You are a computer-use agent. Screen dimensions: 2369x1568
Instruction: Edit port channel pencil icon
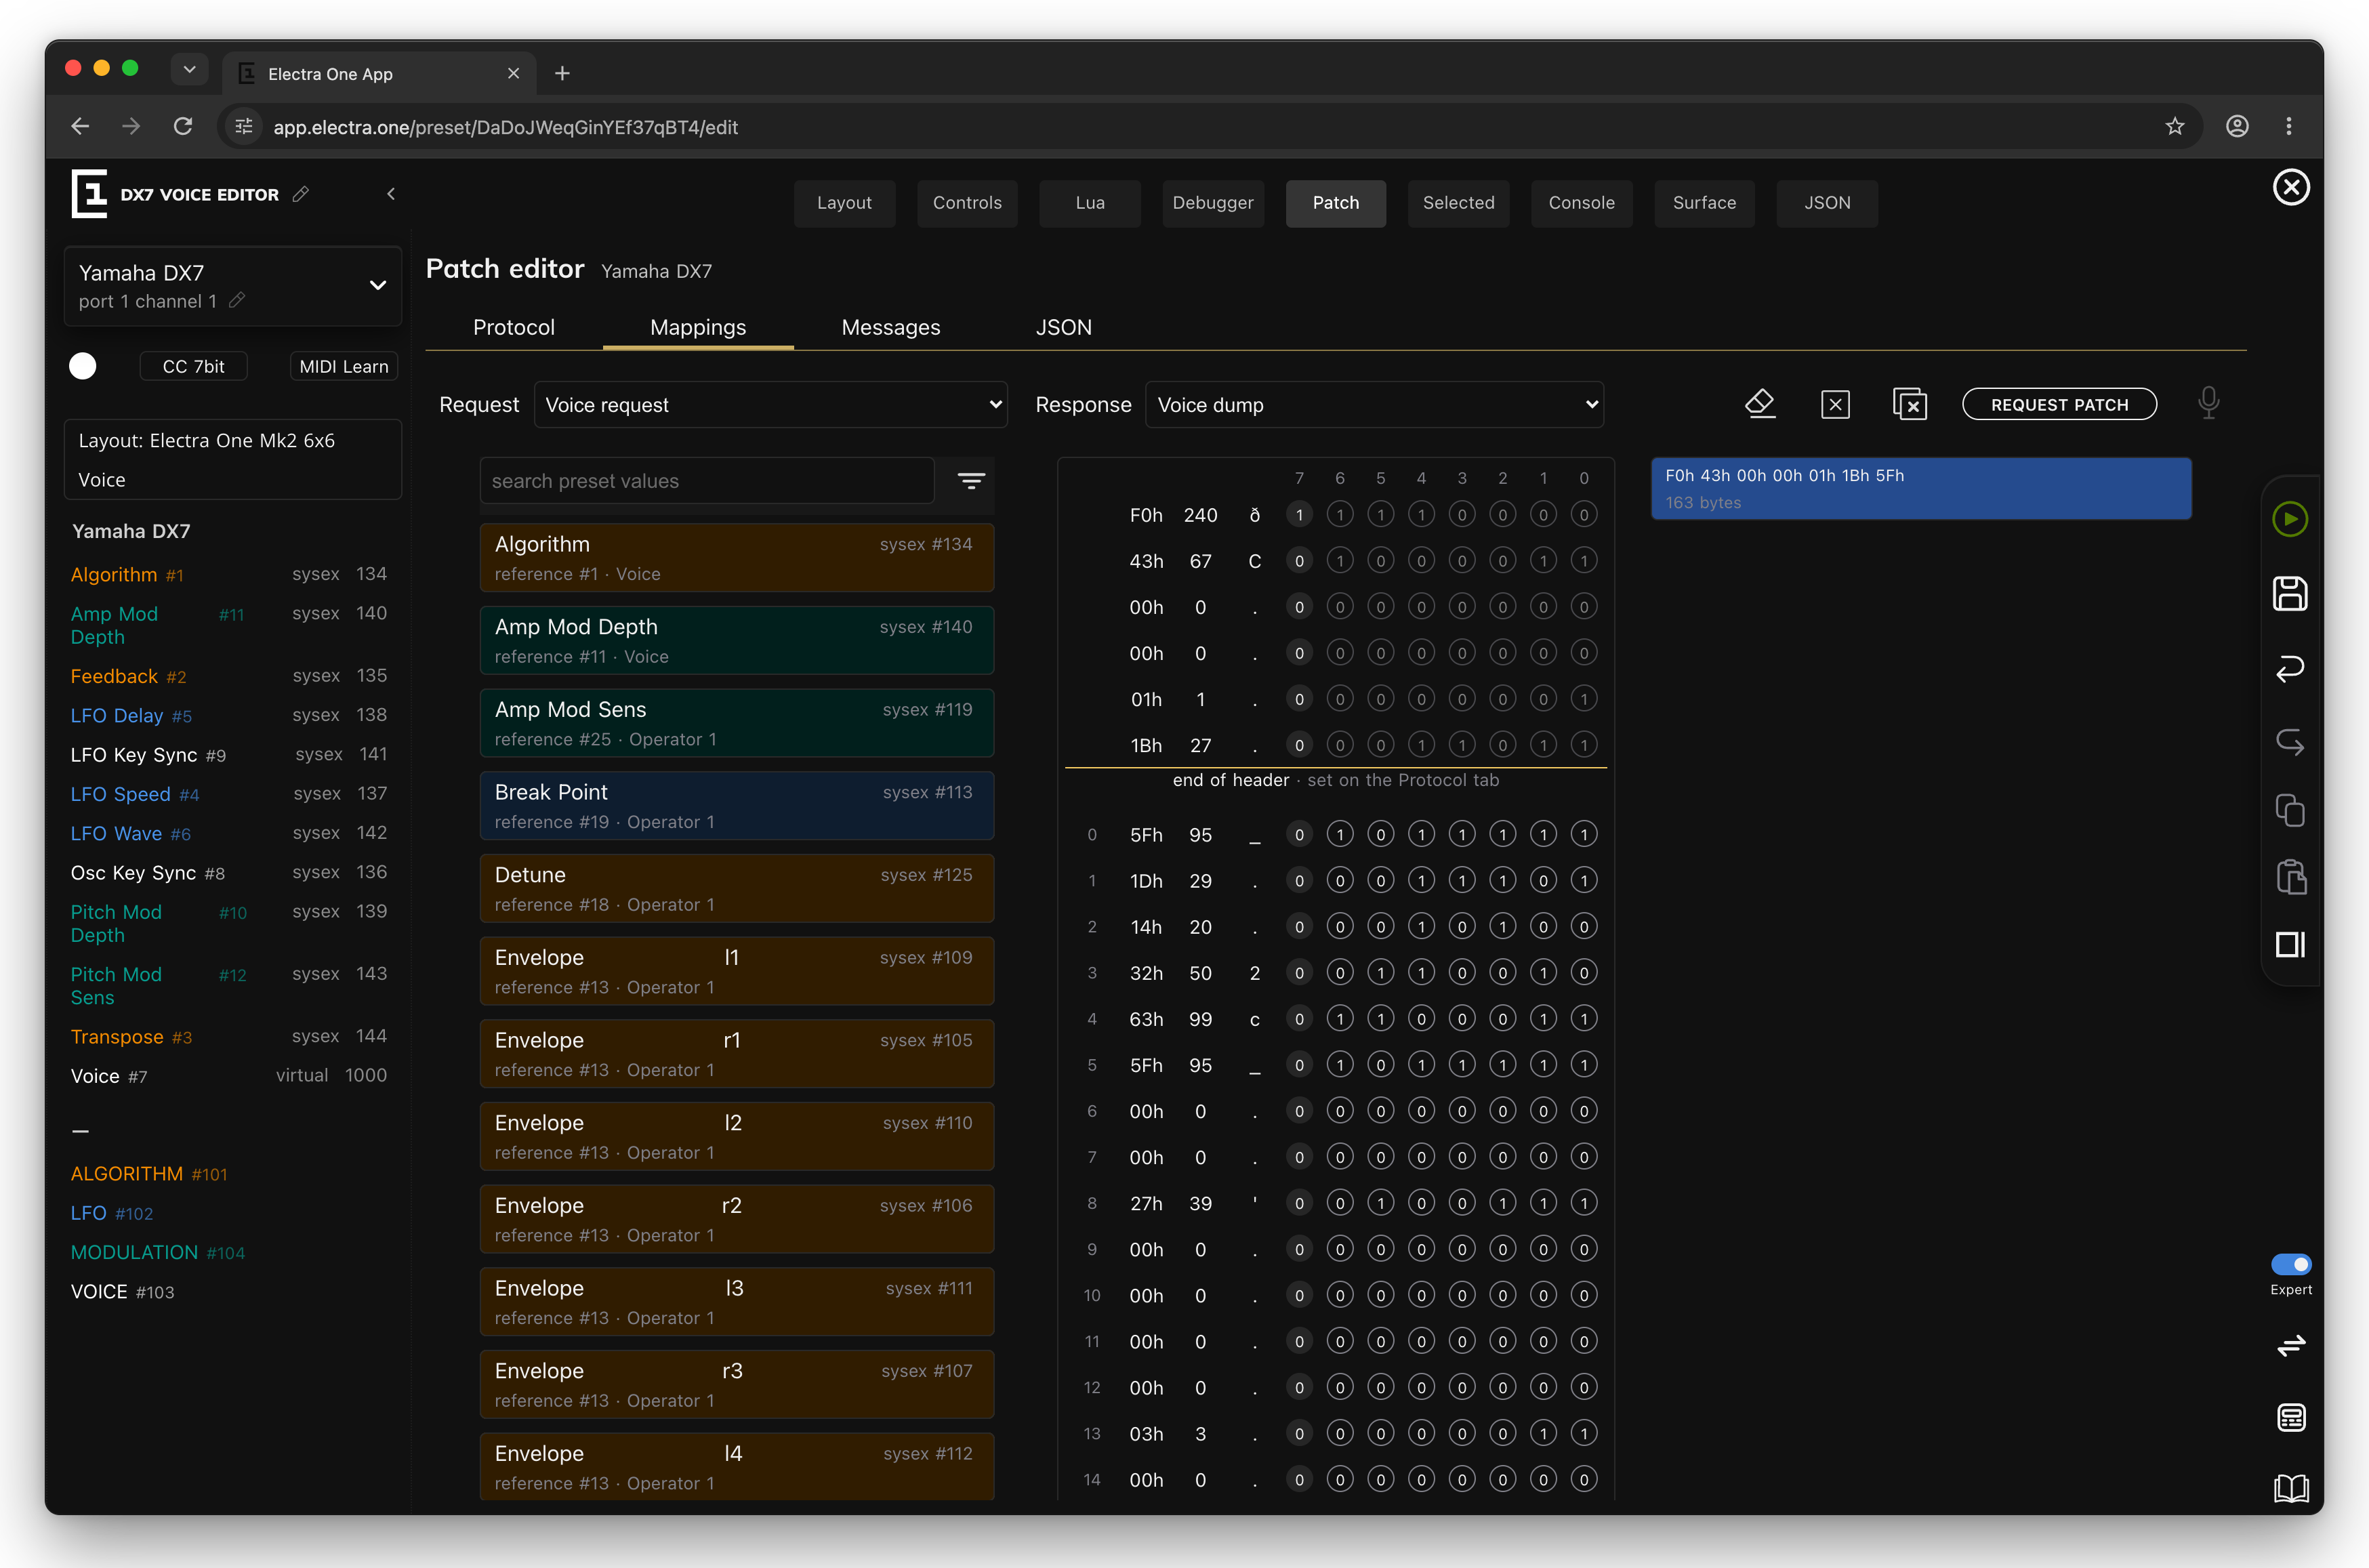click(x=237, y=300)
